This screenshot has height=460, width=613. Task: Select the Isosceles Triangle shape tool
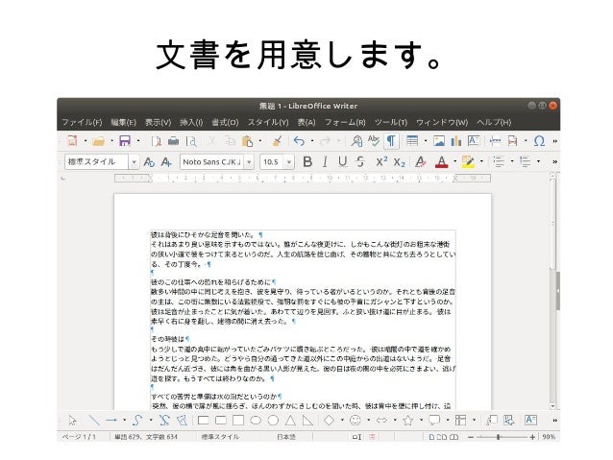click(x=290, y=421)
